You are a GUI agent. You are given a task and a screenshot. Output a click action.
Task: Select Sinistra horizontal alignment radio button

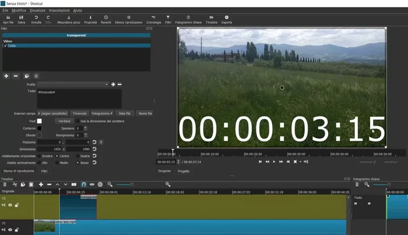[40, 156]
